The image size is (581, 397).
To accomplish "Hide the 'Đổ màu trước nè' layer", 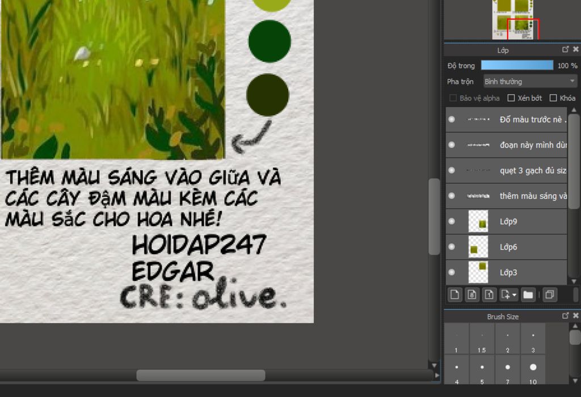I will point(451,119).
